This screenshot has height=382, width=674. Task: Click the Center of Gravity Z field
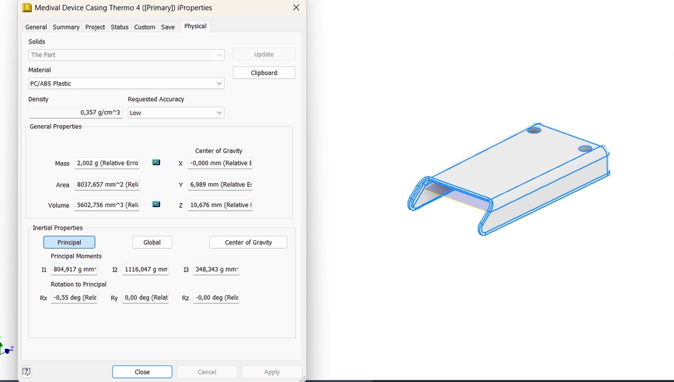[220, 205]
